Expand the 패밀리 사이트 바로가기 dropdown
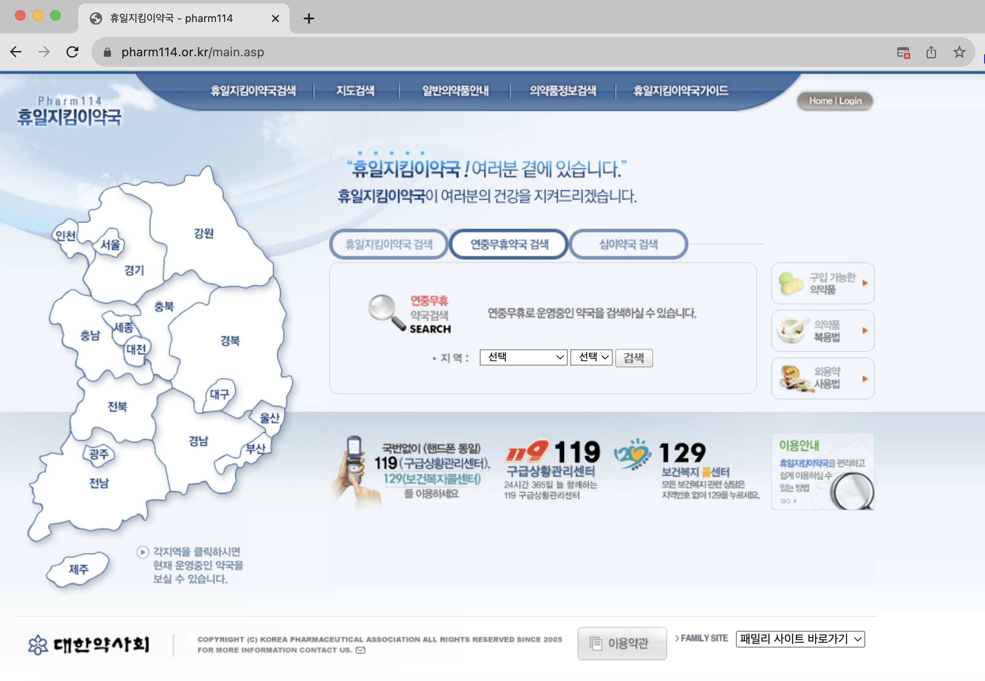The width and height of the screenshot is (985, 681). (800, 639)
